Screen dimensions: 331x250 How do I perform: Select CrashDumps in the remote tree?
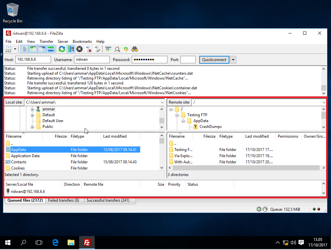point(211,127)
